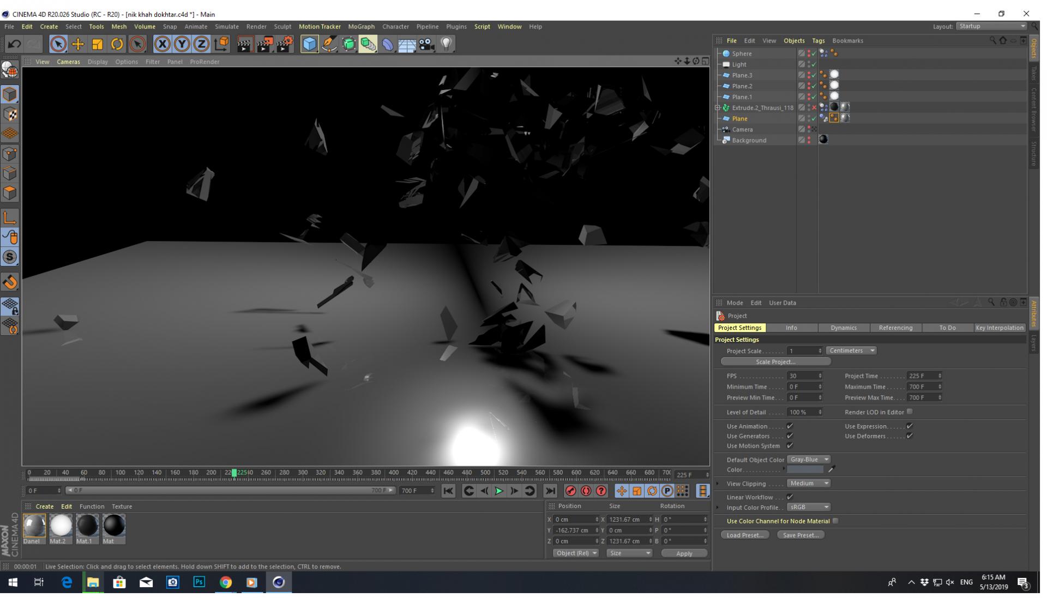Click the project color swatch
This screenshot has width=1047, height=598.
pyautogui.click(x=807, y=469)
